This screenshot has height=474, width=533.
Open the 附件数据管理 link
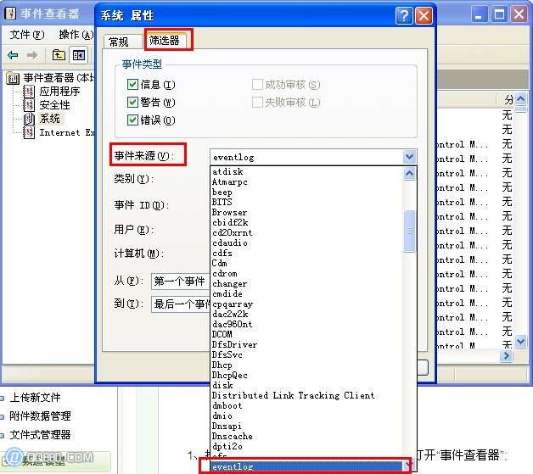coord(40,416)
